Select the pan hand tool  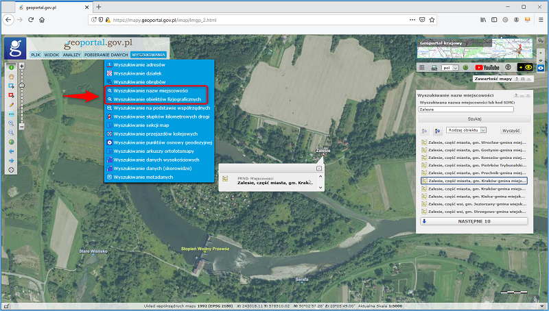(x=11, y=76)
